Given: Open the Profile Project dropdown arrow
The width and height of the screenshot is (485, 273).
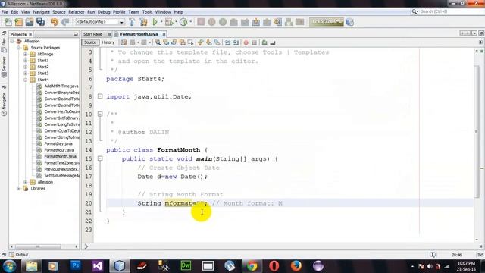Looking at the screenshot, I should pyautogui.click(x=190, y=22).
